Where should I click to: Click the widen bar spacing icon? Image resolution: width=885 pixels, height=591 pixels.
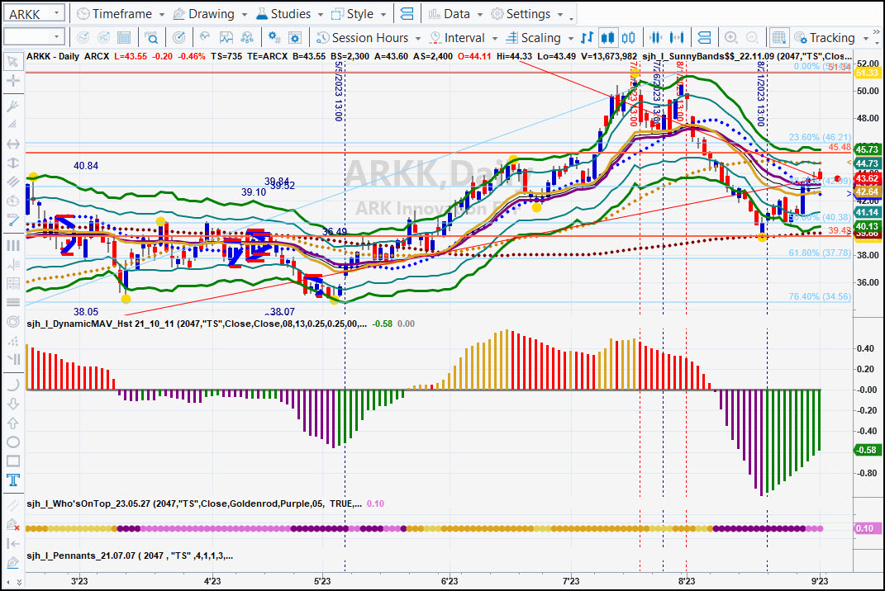coord(677,38)
